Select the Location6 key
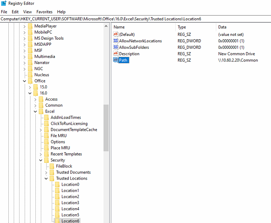 click(70, 221)
